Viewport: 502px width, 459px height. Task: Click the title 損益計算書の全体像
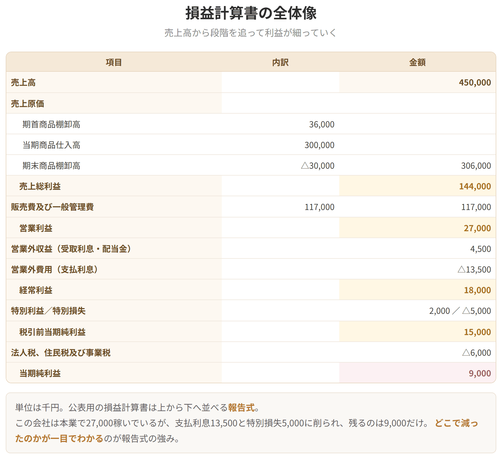[x=251, y=13]
